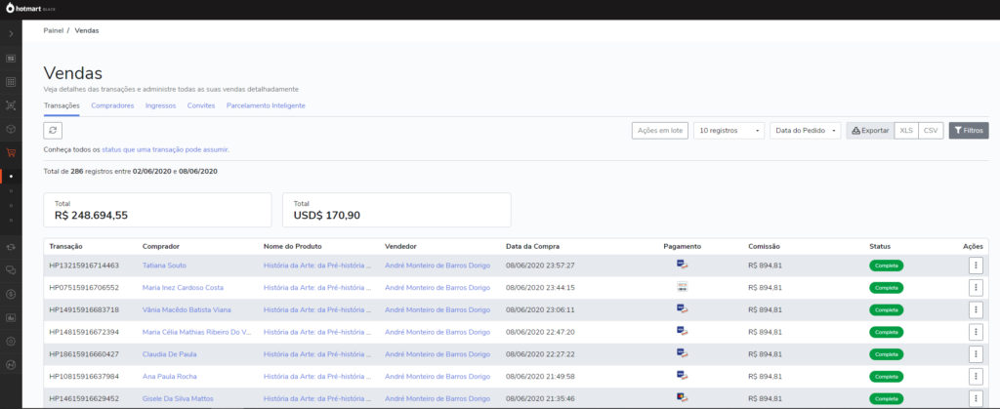Click the USD$ 170,90 total card
The height and width of the screenshot is (409, 1000).
pos(396,210)
